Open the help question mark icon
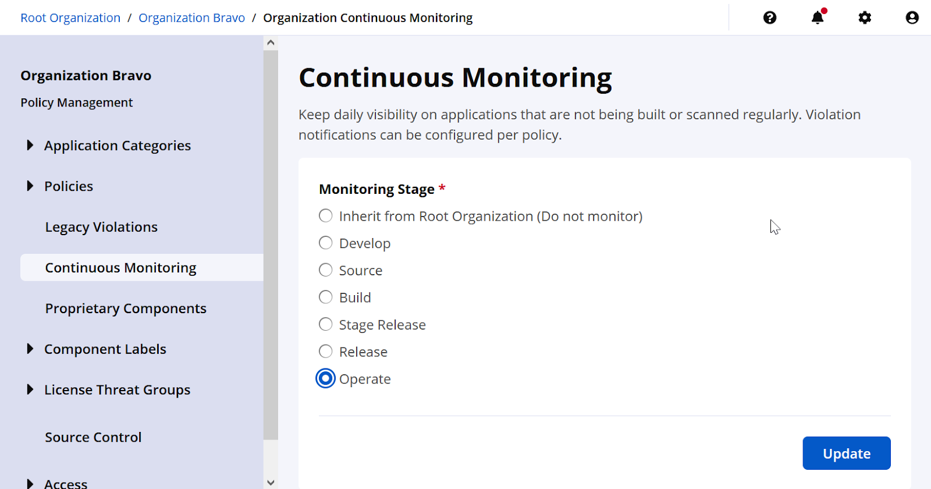This screenshot has height=489, width=931. click(x=770, y=18)
